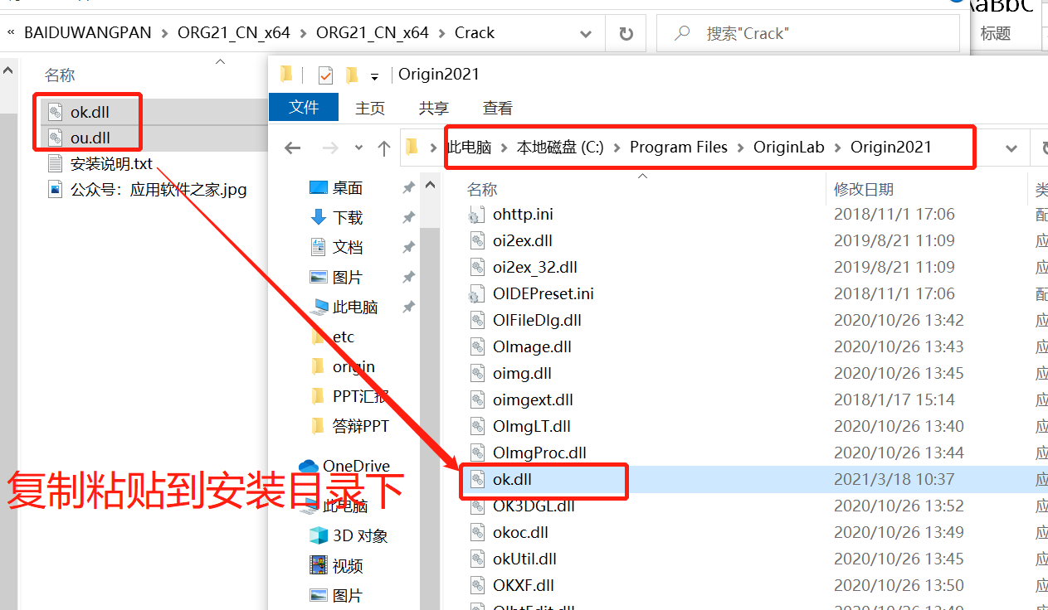The height and width of the screenshot is (610, 1048).
Task: Sort files by clicking the 名称 column header
Action: (x=481, y=189)
